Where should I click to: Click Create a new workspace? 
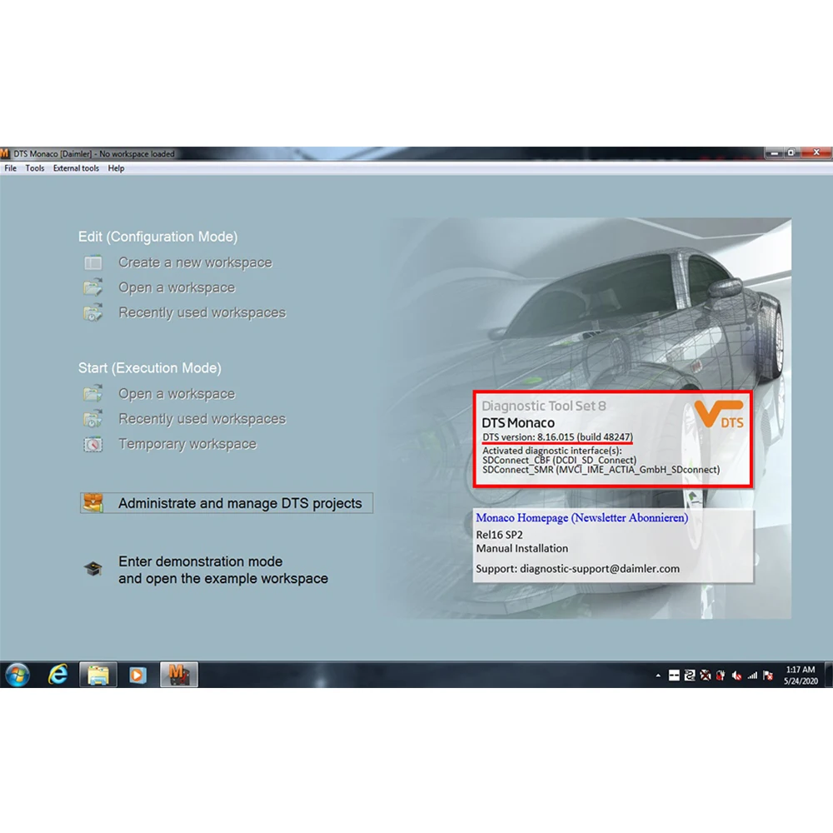(195, 262)
